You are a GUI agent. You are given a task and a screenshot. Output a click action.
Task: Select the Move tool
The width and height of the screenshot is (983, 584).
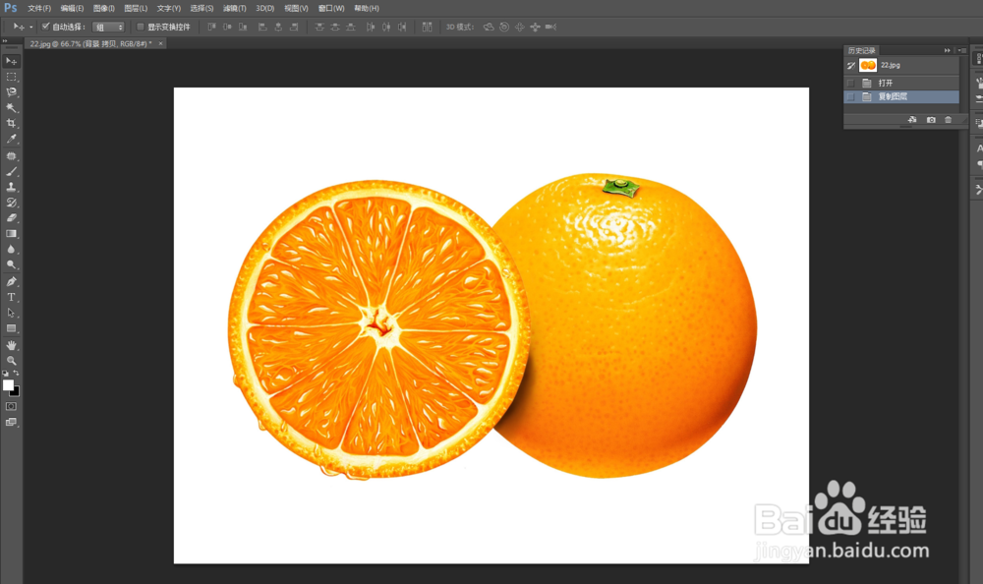(12, 61)
